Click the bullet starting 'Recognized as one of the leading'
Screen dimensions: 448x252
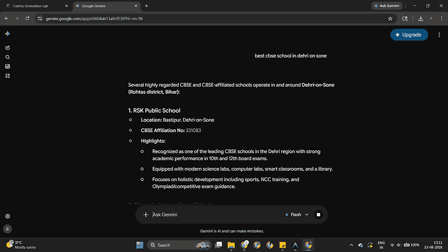(236, 155)
